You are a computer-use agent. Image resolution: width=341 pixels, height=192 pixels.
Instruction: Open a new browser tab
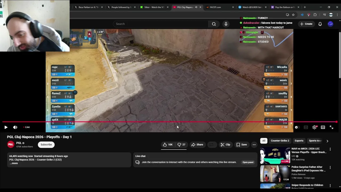tap(305, 7)
